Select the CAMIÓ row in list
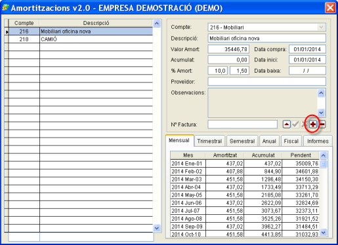Screen dimensions: 338x245 click(x=81, y=39)
